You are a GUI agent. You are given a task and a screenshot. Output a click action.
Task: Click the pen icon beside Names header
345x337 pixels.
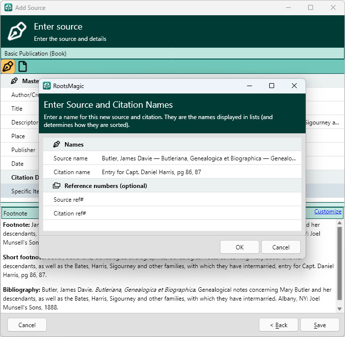tap(57, 144)
